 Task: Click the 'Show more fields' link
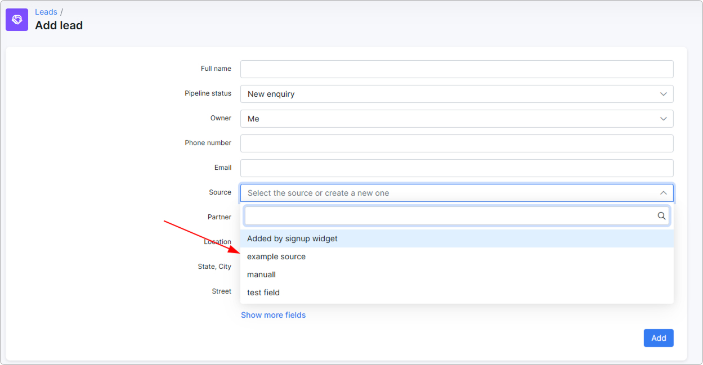pyautogui.click(x=273, y=315)
